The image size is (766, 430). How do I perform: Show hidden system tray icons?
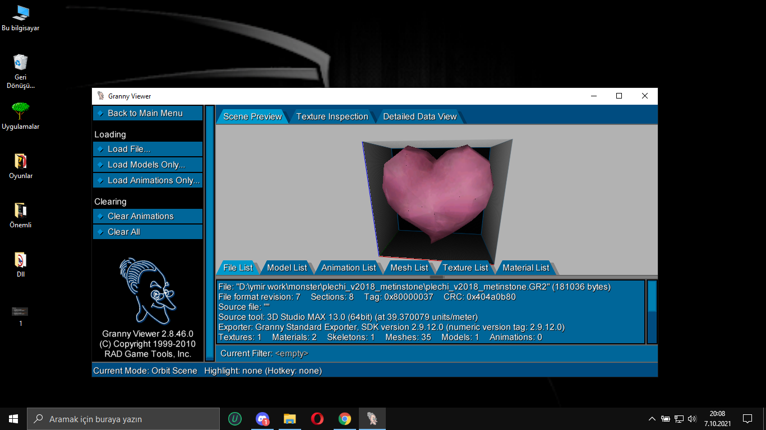tap(652, 418)
